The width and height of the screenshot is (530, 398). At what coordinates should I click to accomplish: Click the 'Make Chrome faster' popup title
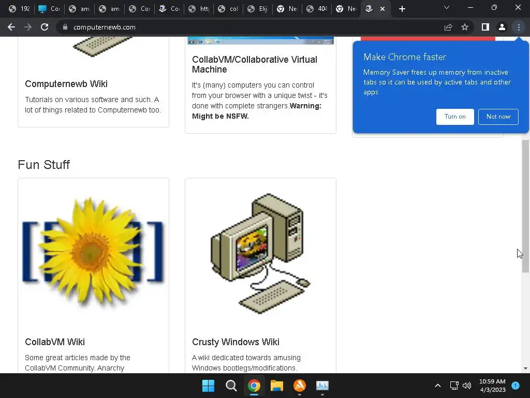[405, 57]
